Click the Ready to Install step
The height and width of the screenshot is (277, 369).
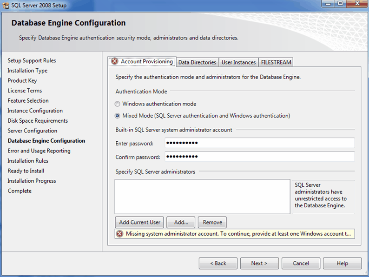coord(26,171)
